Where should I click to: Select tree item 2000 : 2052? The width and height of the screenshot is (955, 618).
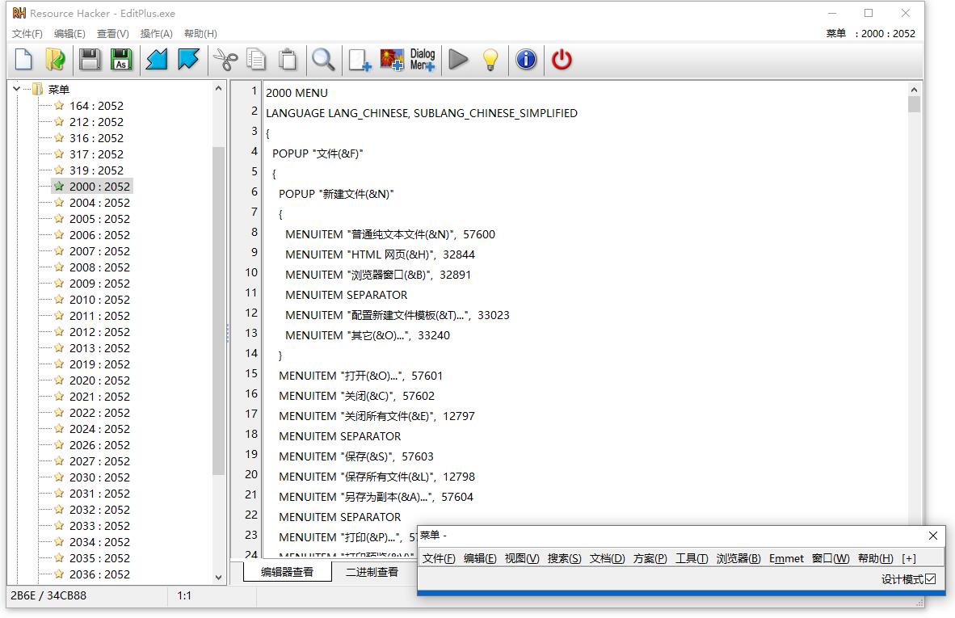(x=99, y=187)
